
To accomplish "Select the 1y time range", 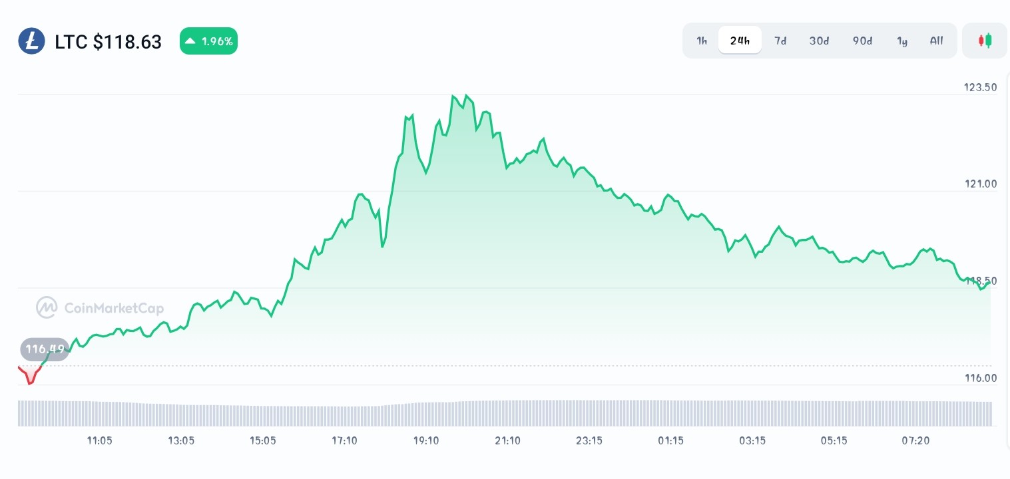I will pos(902,41).
